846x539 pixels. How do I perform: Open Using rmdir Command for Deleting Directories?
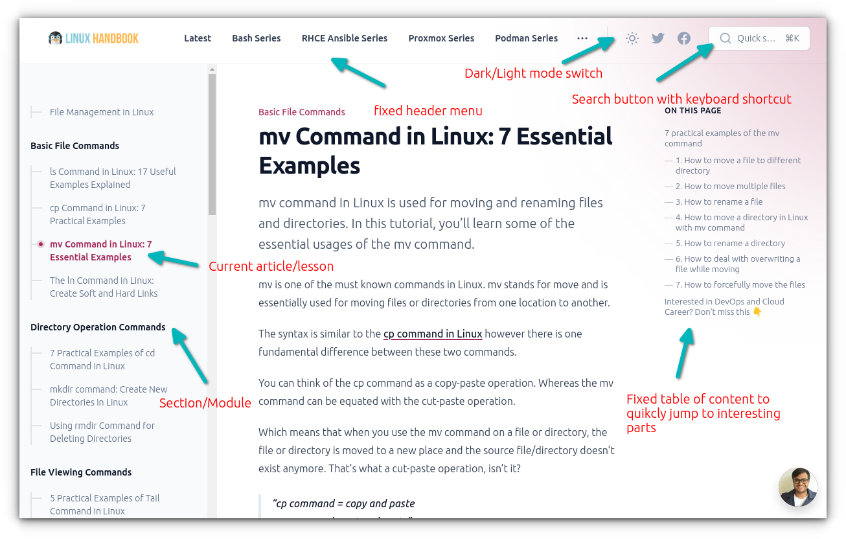102,432
